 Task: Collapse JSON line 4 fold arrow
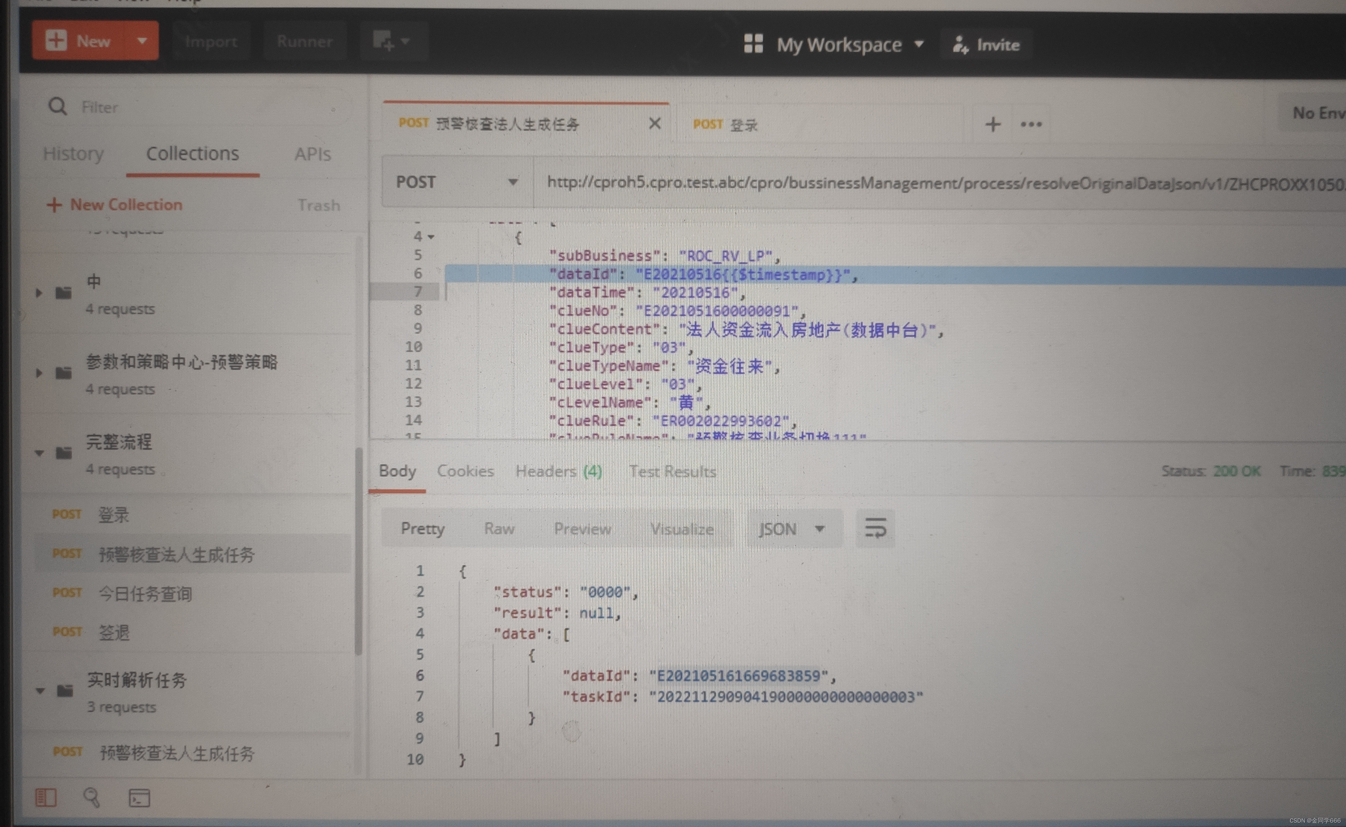431,237
